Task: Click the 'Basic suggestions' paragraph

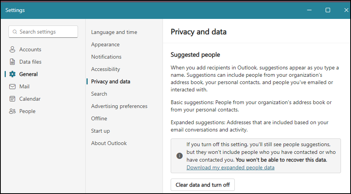Action: coord(251,106)
